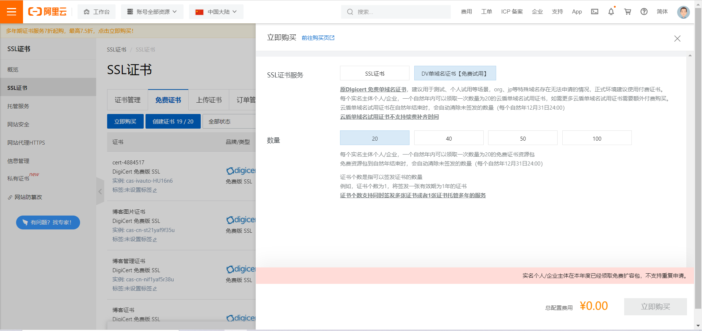Switch to 证书管理 tab
702x331 pixels.
pos(128,100)
